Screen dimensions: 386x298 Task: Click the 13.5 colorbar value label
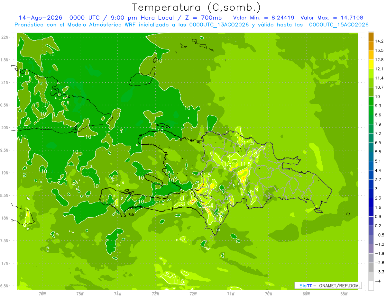point(380,50)
